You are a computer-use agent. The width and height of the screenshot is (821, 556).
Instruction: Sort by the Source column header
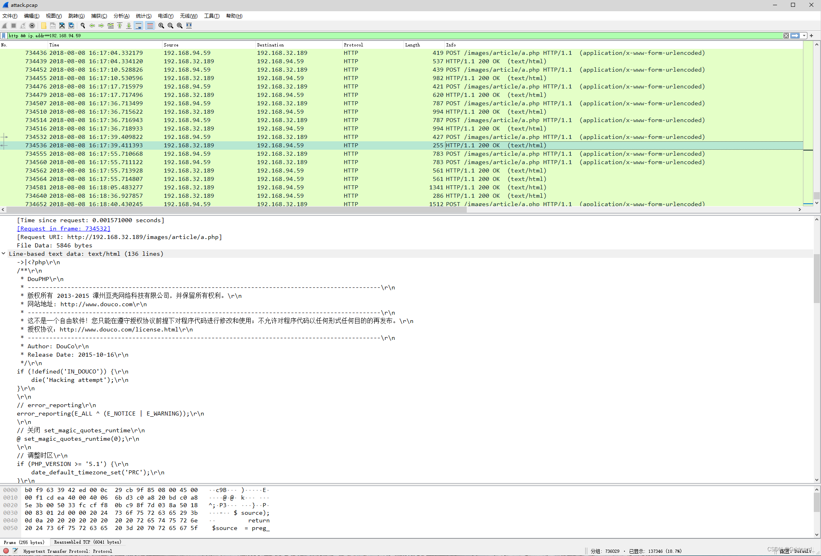click(208, 45)
